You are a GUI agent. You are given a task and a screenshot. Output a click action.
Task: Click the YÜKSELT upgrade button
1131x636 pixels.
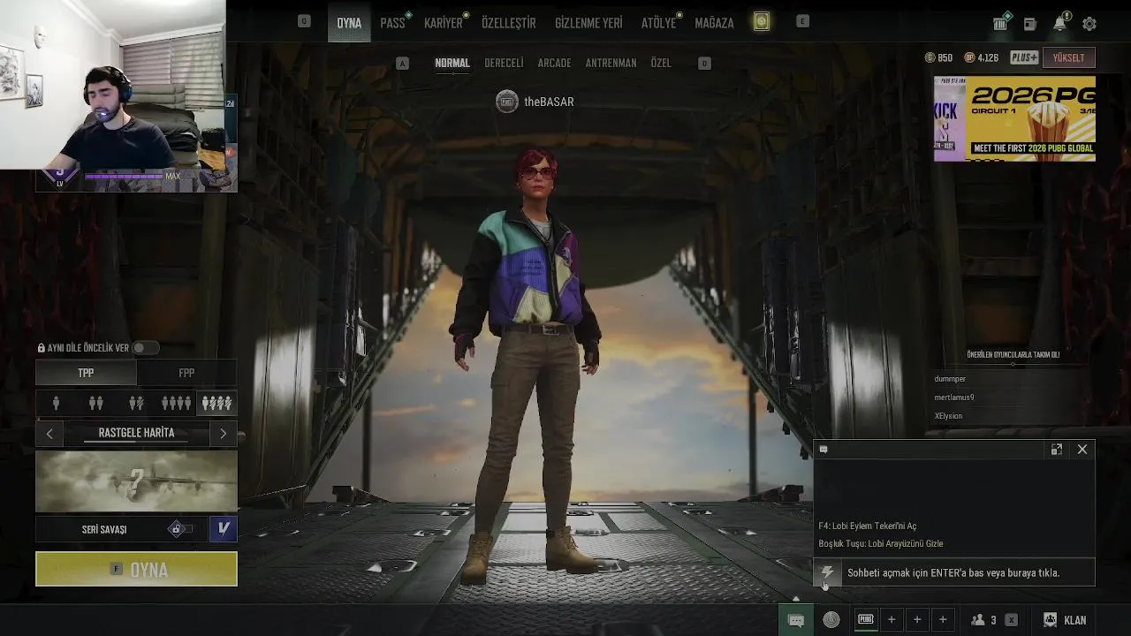[x=1069, y=57]
